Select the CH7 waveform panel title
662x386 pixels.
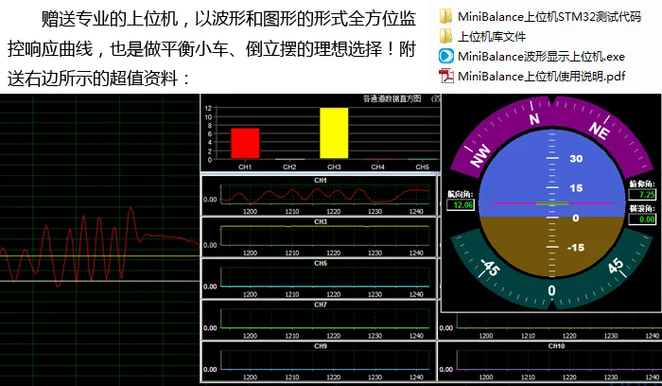(x=321, y=305)
